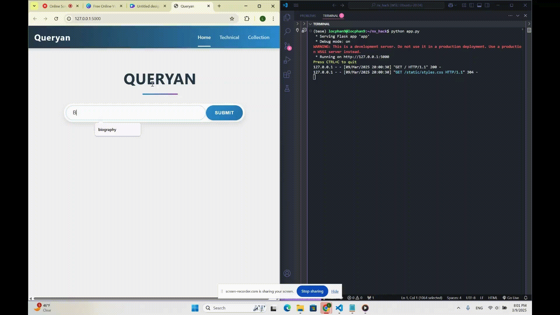This screenshot has height=315, width=560.
Task: Toggle VS Code bottom panel layout
Action: pyautogui.click(x=479, y=5)
